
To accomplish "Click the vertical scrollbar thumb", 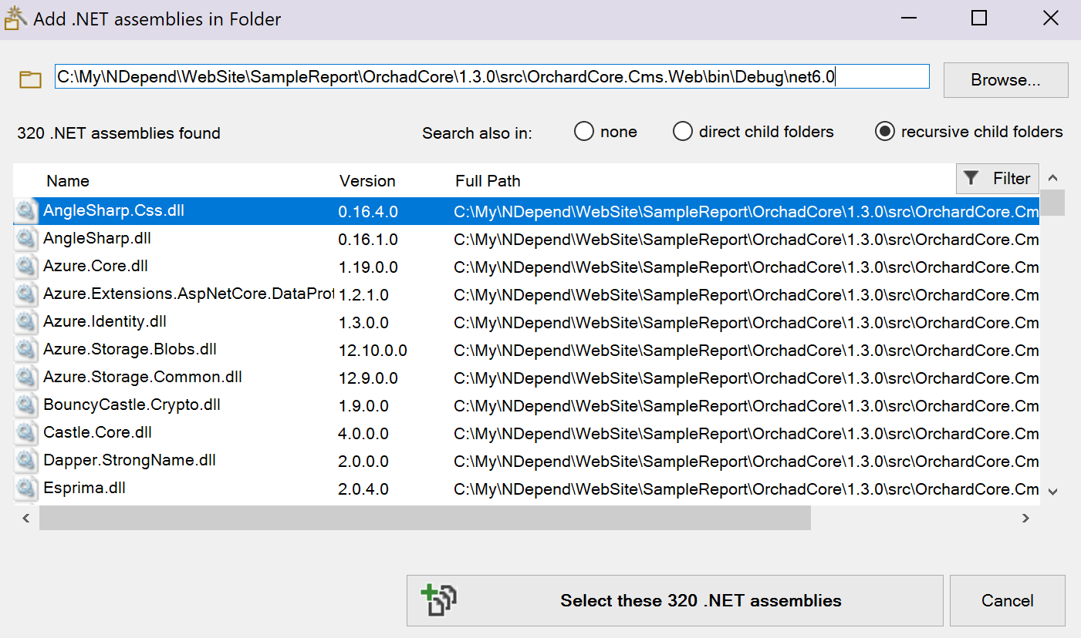I will [1053, 203].
